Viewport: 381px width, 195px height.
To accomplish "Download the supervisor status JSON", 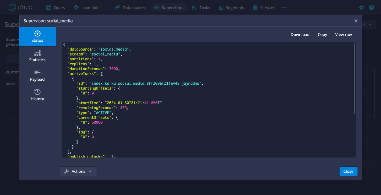I will (300, 34).
